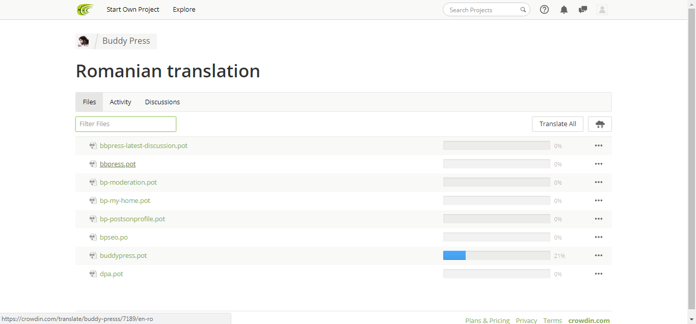Viewport: 696px width, 324px height.
Task: Open more options for buddypress.pot
Action: click(x=599, y=255)
